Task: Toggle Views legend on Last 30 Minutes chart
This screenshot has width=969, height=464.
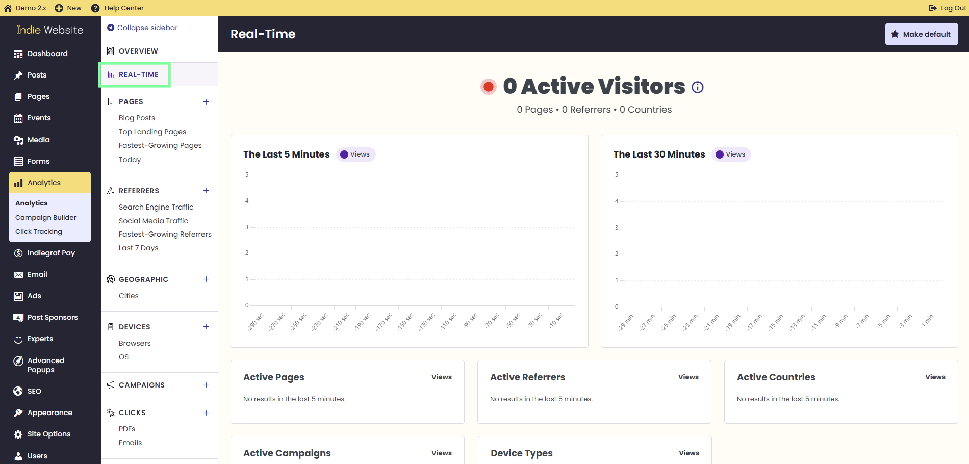Action: point(731,154)
